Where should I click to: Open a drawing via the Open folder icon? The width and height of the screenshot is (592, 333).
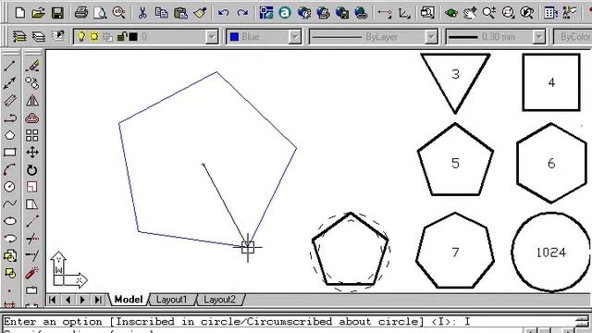(x=38, y=13)
